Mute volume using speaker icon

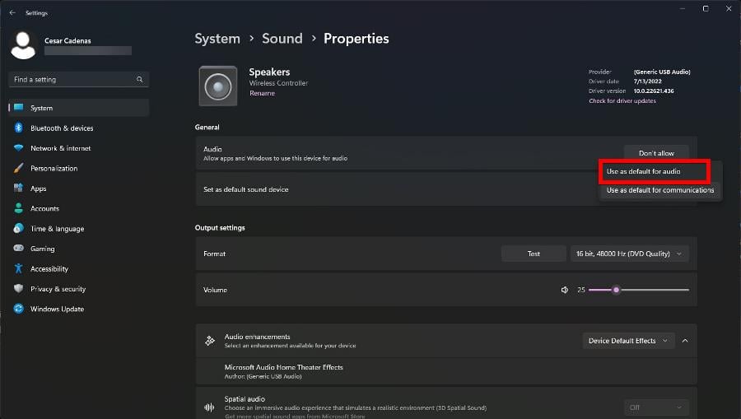coord(565,290)
